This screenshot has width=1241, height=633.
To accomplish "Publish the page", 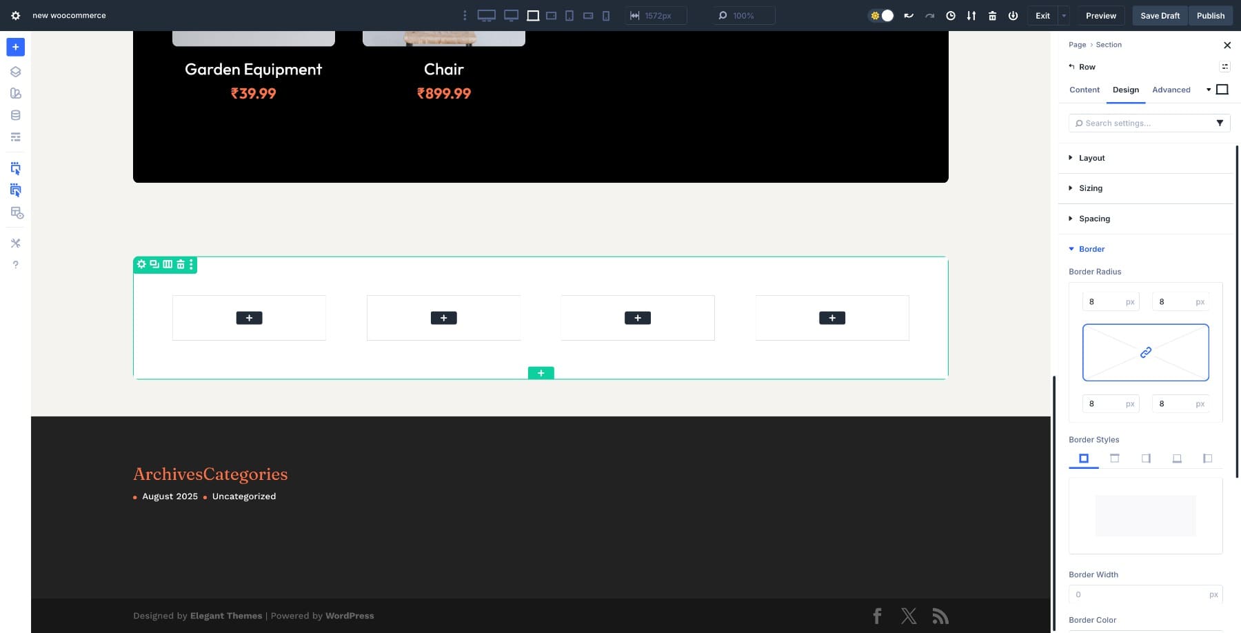I will tap(1210, 15).
